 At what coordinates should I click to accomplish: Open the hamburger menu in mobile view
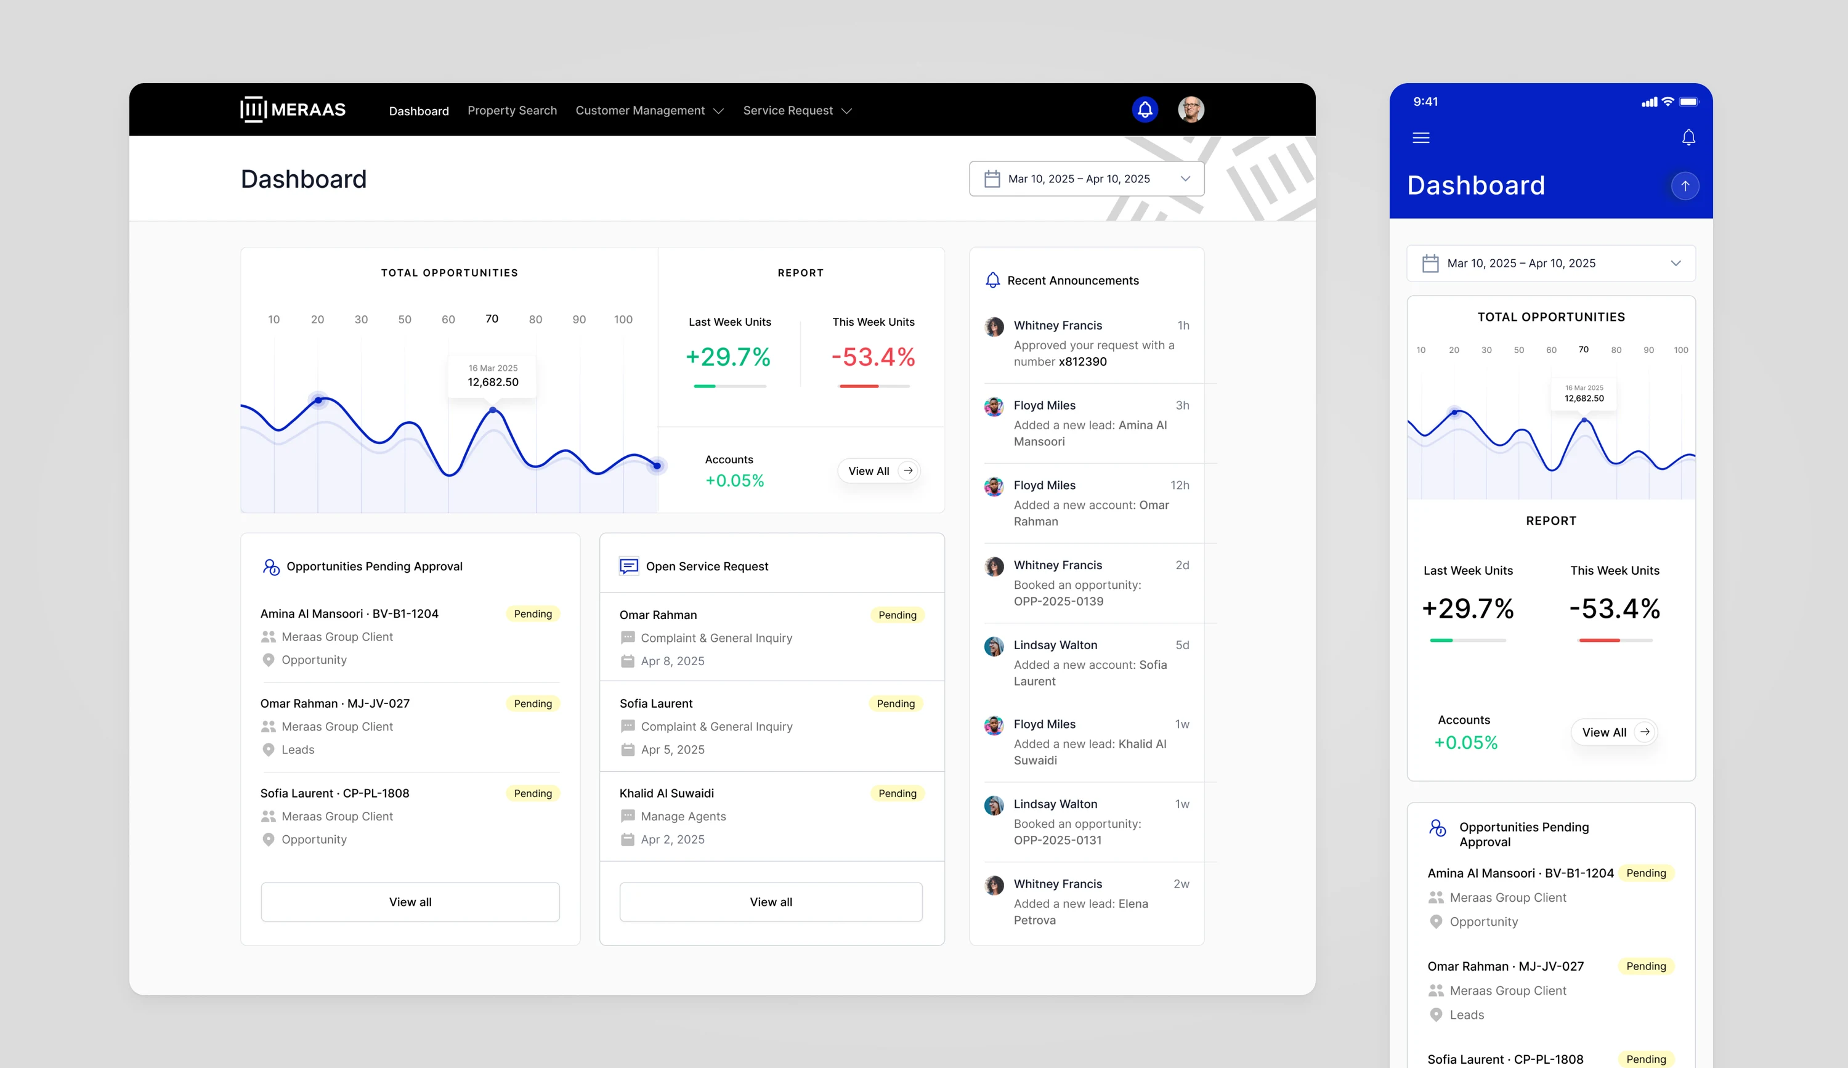click(x=1420, y=138)
